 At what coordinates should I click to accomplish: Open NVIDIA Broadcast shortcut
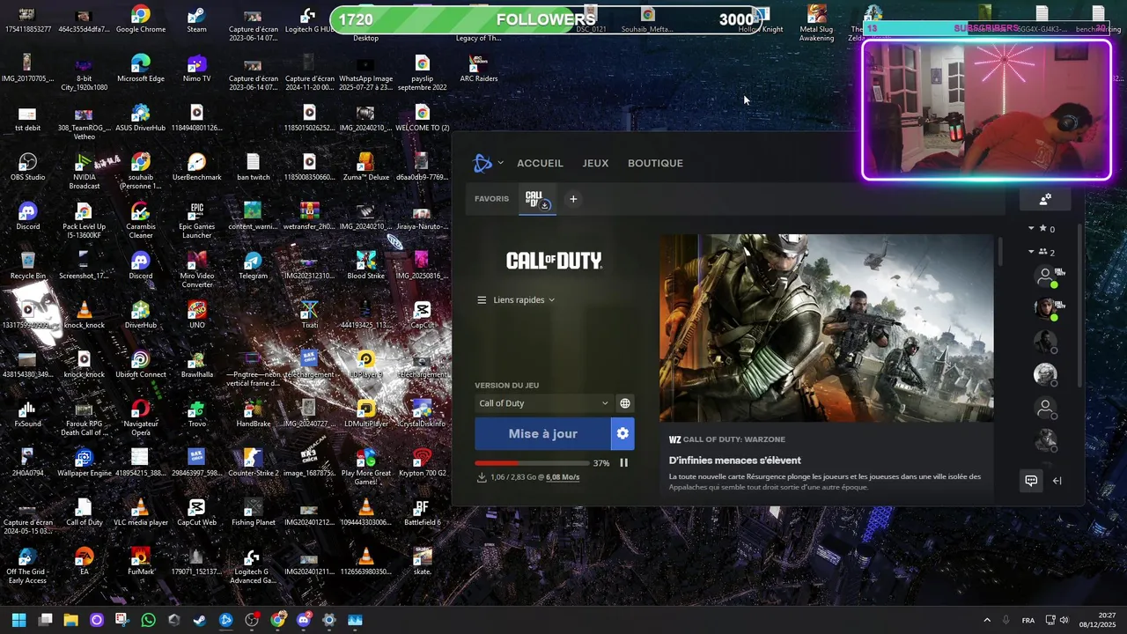[85, 171]
